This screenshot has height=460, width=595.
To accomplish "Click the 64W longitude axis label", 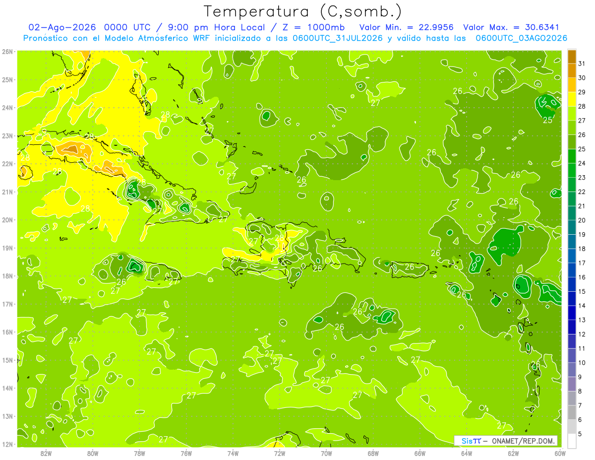I will [x=467, y=453].
